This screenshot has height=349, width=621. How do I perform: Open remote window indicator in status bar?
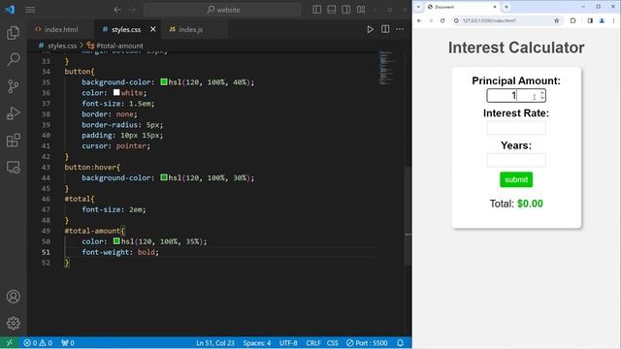(x=10, y=342)
